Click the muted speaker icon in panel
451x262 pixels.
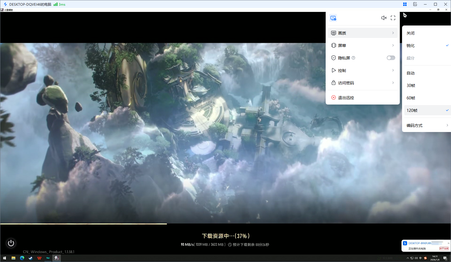pos(384,18)
